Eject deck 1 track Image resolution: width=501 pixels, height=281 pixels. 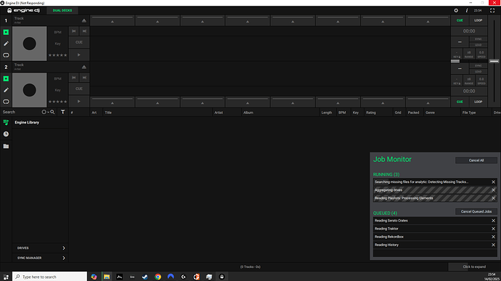(x=83, y=21)
